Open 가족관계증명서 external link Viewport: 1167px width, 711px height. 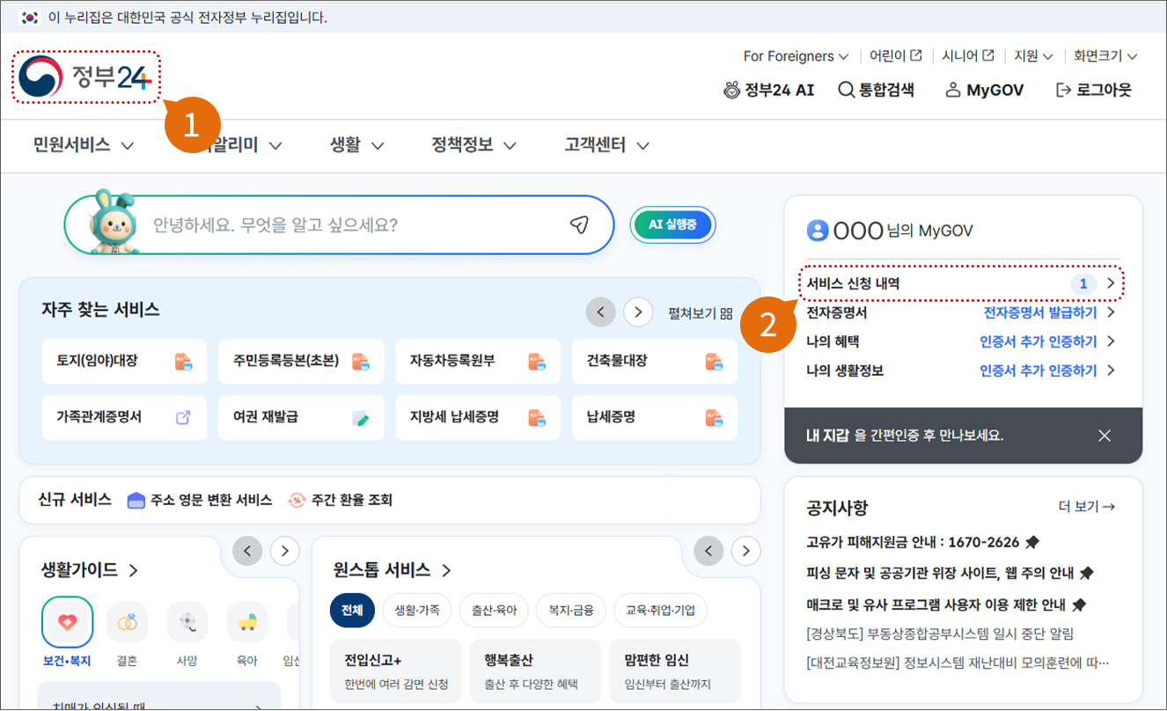click(x=124, y=417)
